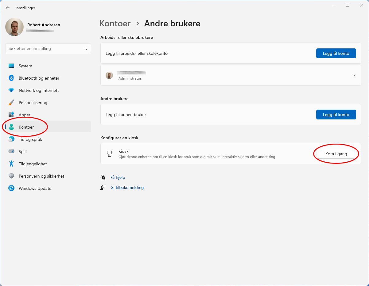The width and height of the screenshot is (369, 286).
Task: Click the search magnifier icon
Action: [85, 48]
